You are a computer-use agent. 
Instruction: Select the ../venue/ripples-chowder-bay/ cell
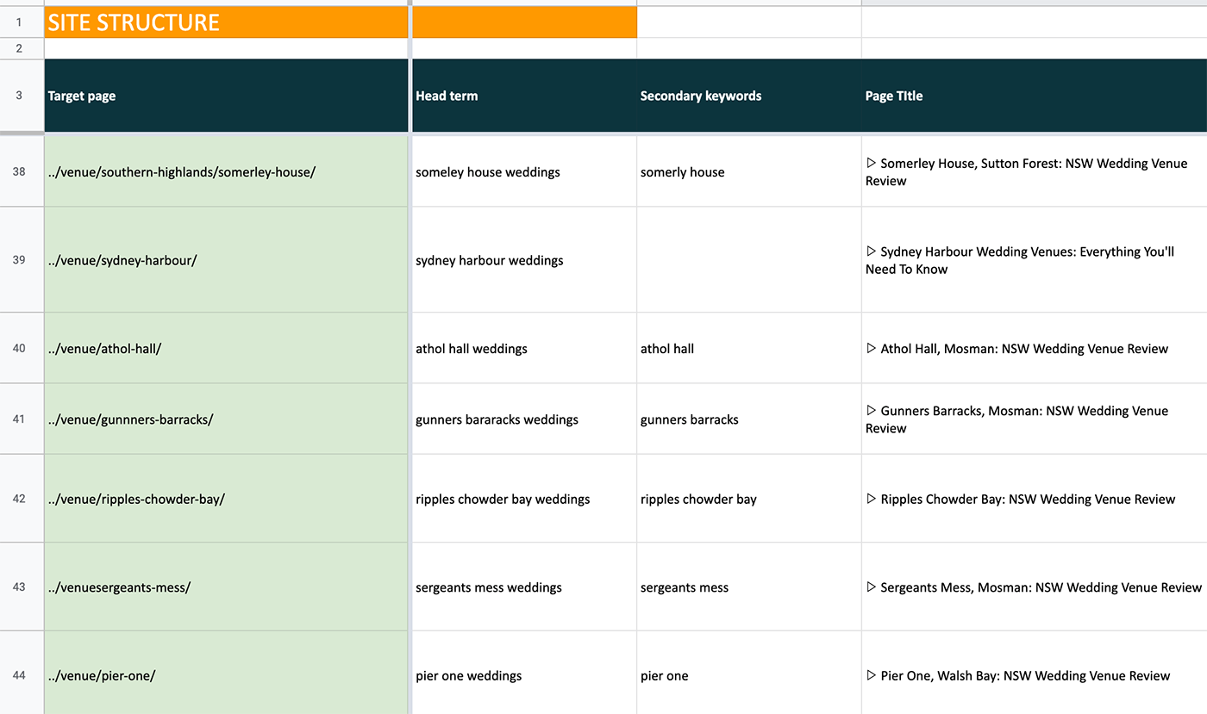[x=226, y=499]
